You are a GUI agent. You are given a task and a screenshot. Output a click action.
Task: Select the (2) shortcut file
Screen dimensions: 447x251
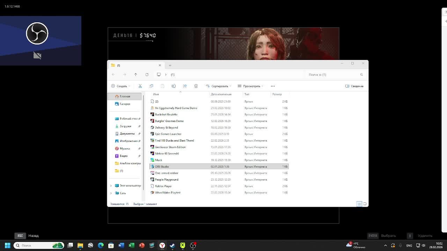click(x=219, y=101)
